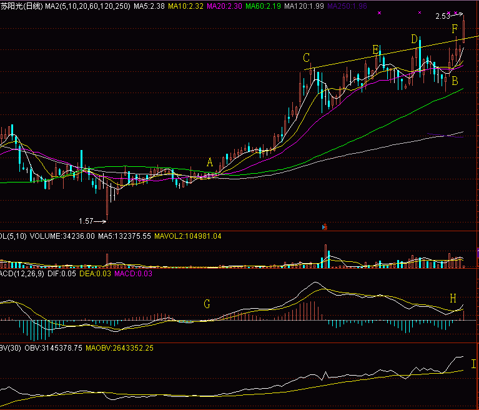This screenshot has width=479, height=410.
Task: Click the arrow beside the 1.57 low price
Action: click(x=101, y=221)
